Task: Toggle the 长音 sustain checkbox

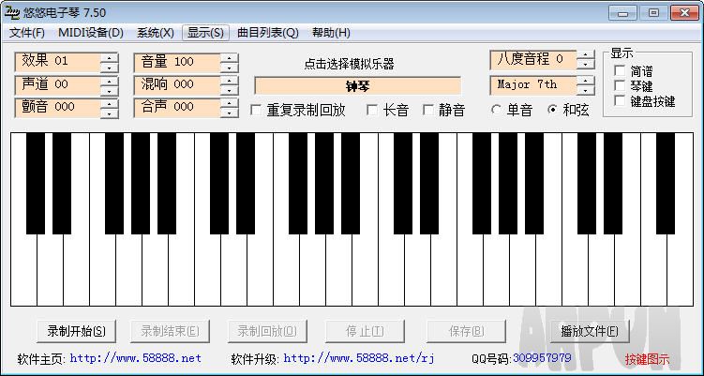Action: [372, 110]
